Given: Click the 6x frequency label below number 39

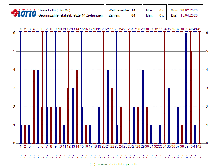Looking at the screenshot, I should click(x=186, y=156).
